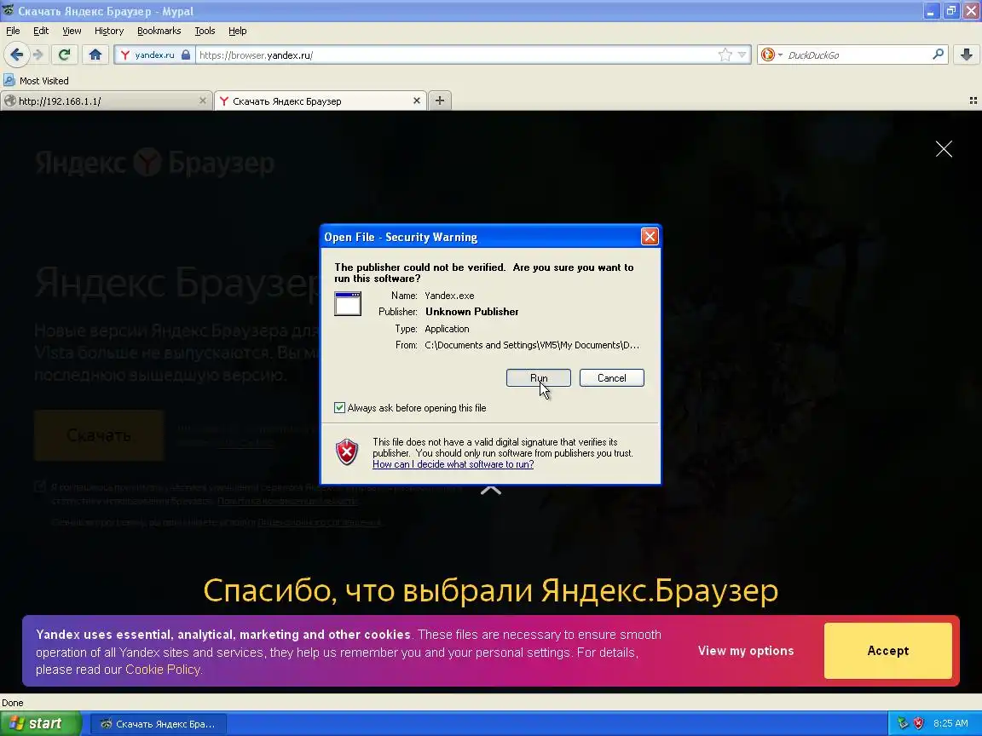Image resolution: width=982 pixels, height=736 pixels.
Task: Click the 8:25 AM system clock
Action: tap(950, 723)
